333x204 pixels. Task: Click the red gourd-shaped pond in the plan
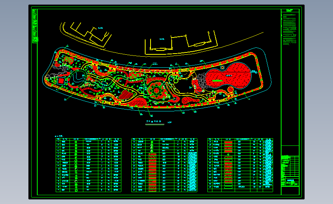pyautogui.click(x=228, y=76)
